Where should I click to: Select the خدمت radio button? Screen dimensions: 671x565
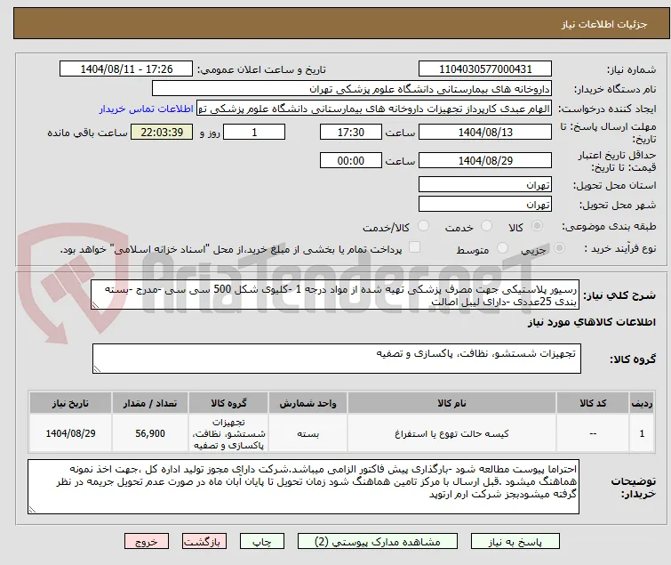point(486,226)
